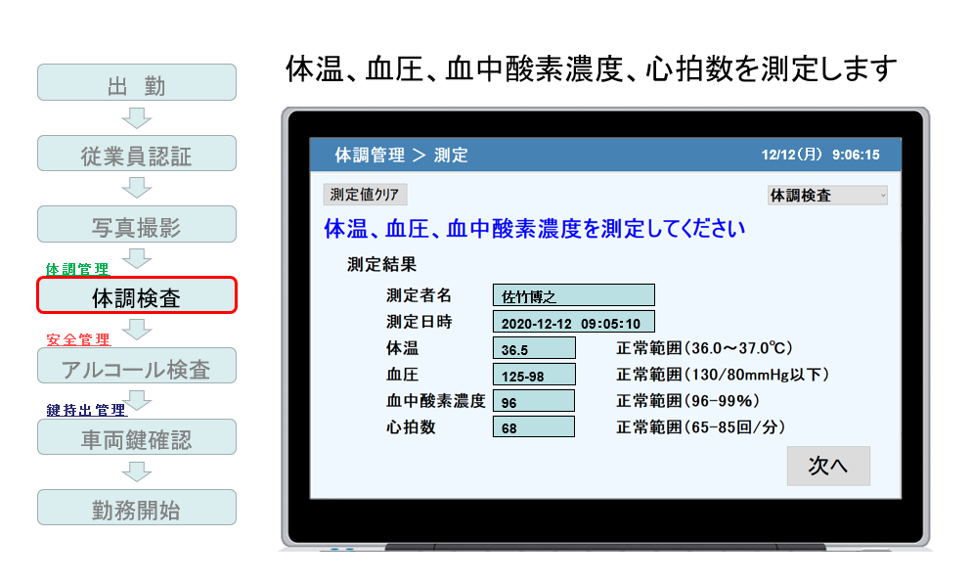This screenshot has width=972, height=581.
Task: Click the アルコール検査 step
Action: (x=136, y=365)
